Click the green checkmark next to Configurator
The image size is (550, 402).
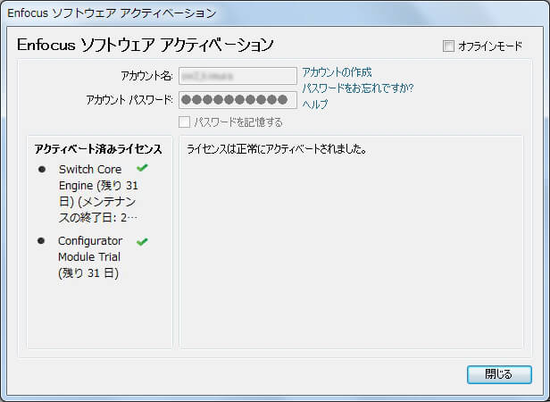click(142, 241)
